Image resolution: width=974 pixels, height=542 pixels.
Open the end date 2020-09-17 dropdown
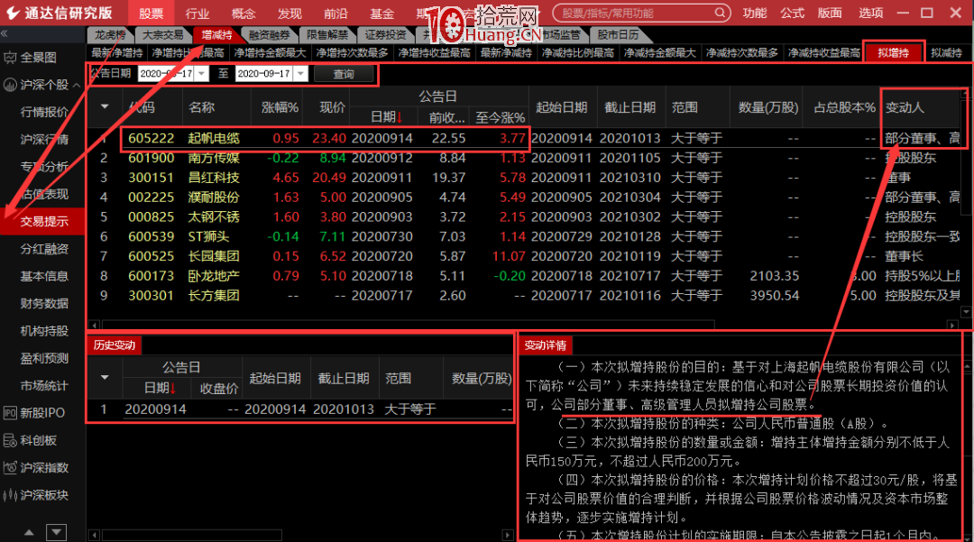pyautogui.click(x=300, y=73)
